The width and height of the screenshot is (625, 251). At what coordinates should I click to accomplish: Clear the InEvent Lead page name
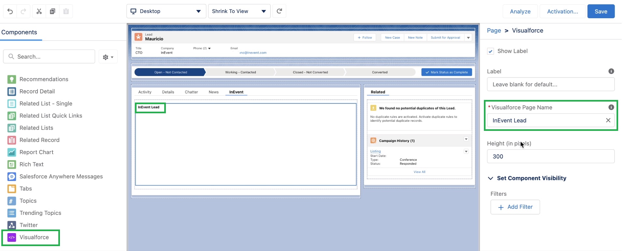tap(608, 120)
